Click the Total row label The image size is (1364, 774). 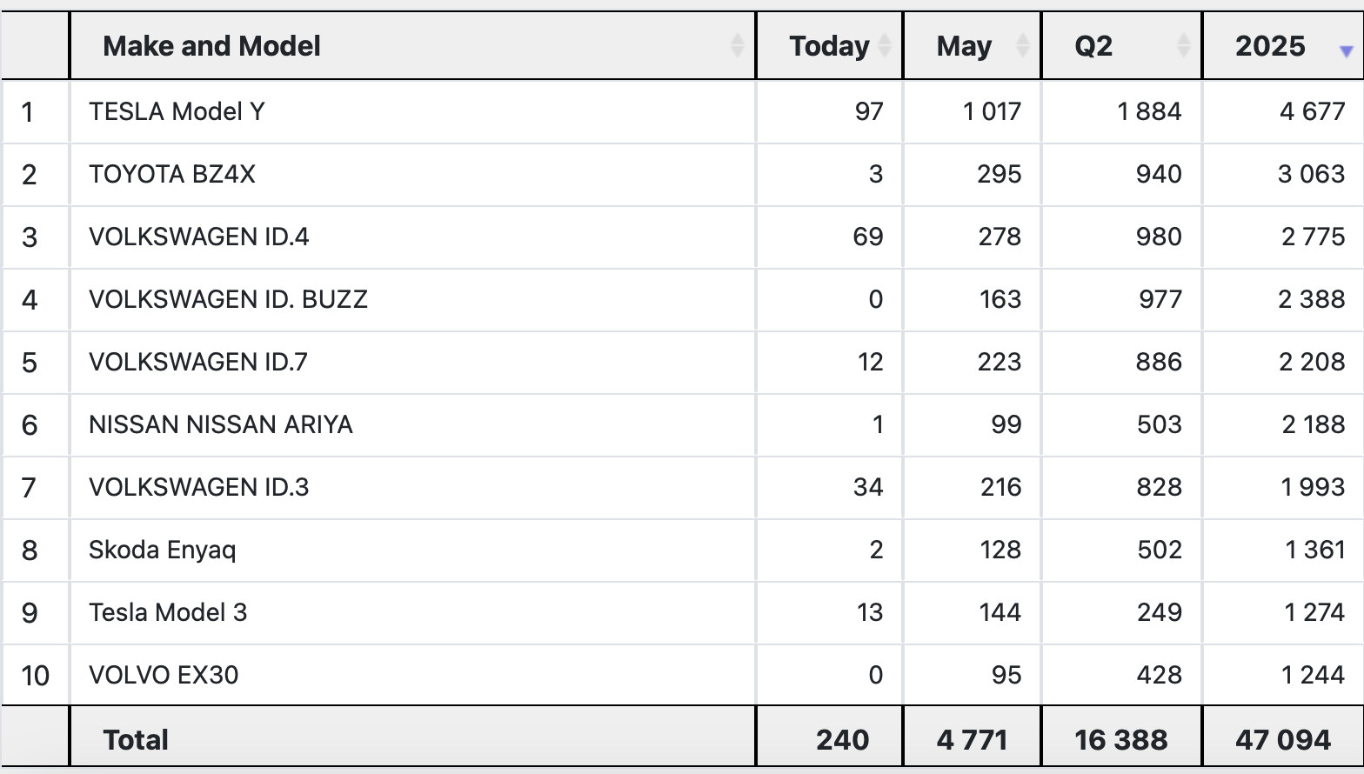click(136, 740)
